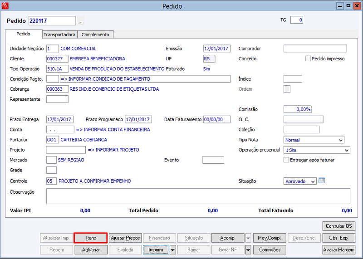Viewport: 363px width, 259px height.
Task: Click the Acomp. button
Action: click(x=228, y=238)
